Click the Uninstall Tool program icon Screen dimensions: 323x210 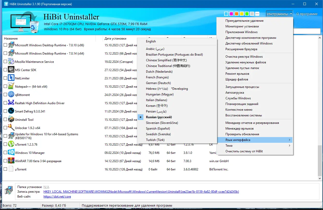[11, 119]
